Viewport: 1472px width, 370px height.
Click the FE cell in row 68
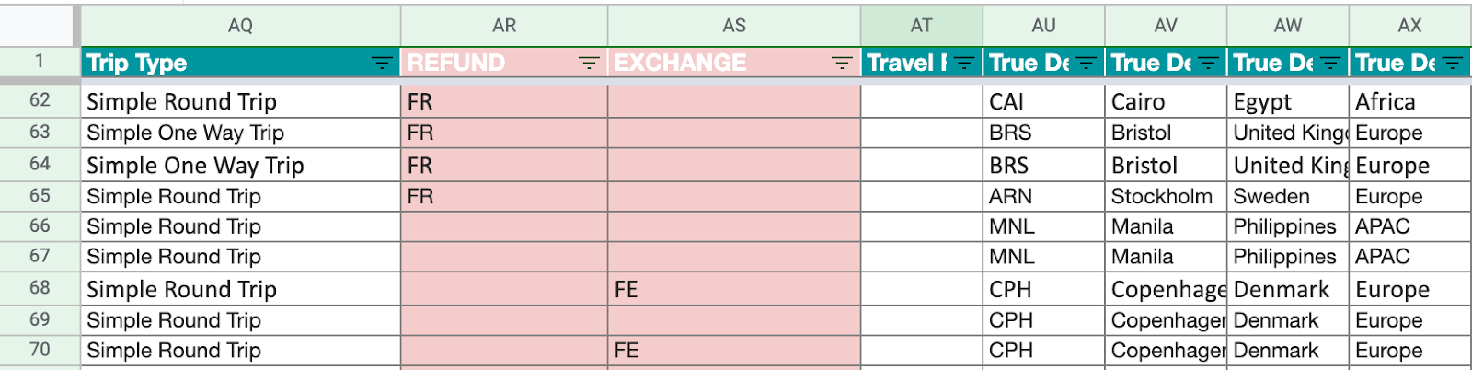733,290
